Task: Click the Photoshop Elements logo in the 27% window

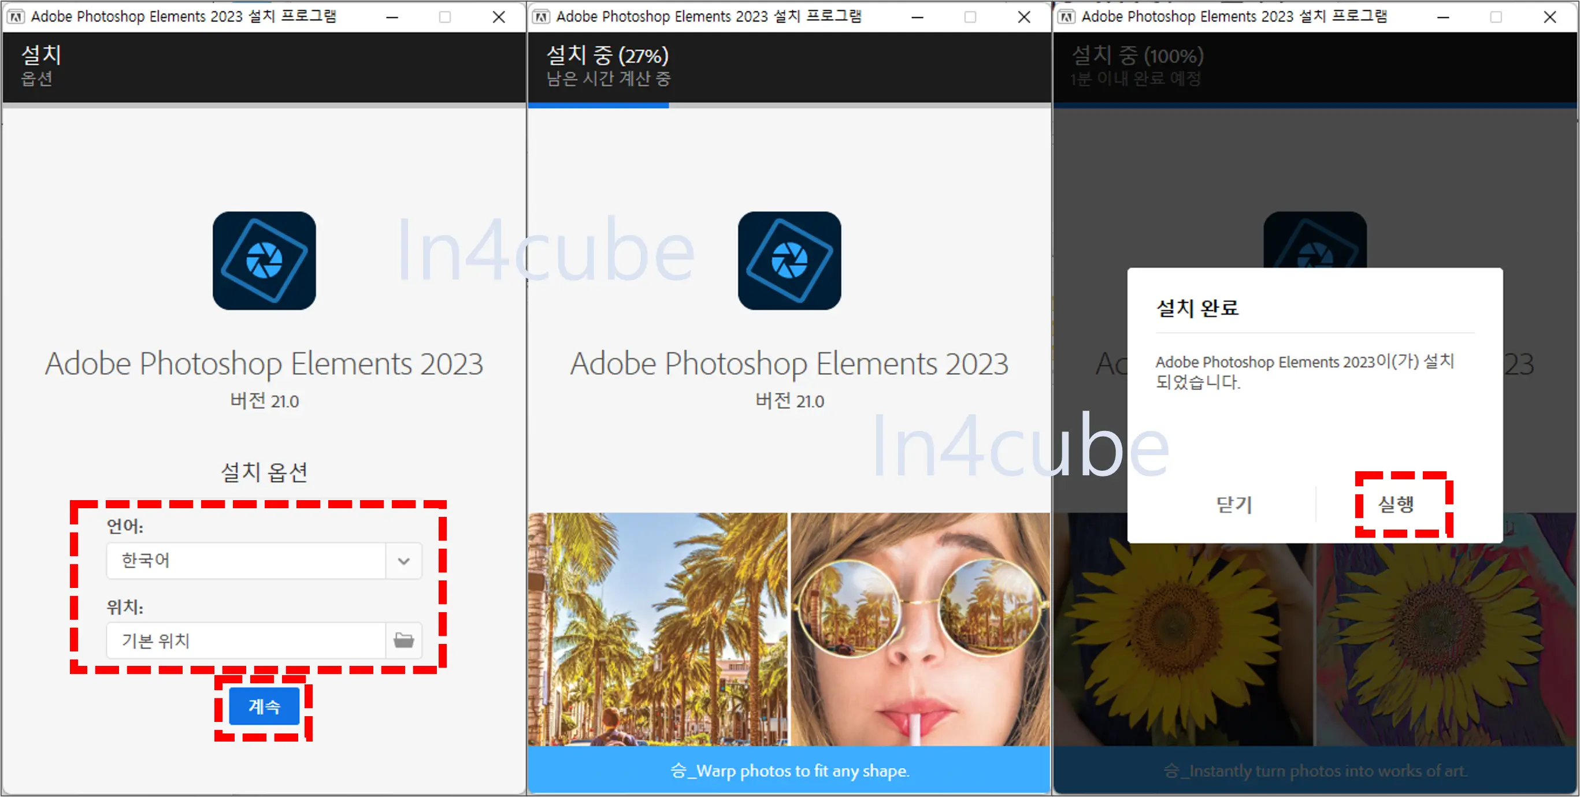Action: (789, 260)
